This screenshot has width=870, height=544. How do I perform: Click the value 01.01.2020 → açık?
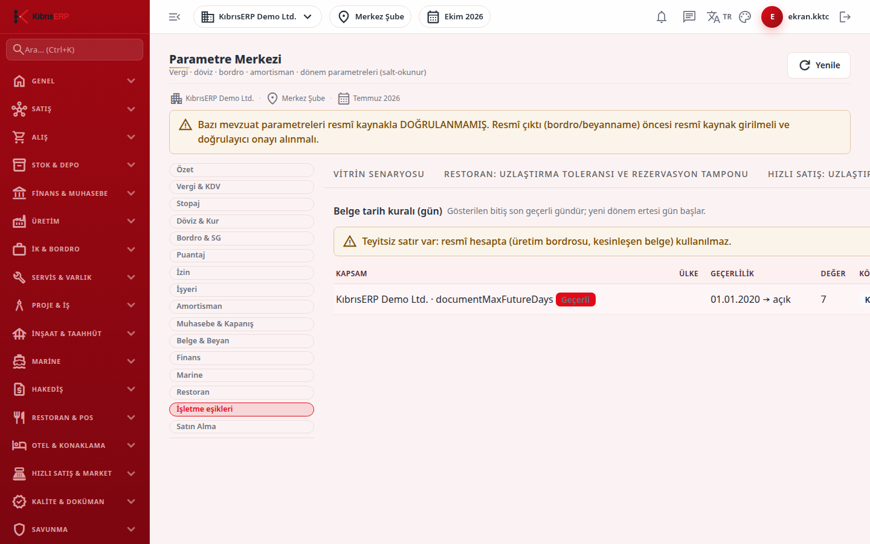click(750, 300)
